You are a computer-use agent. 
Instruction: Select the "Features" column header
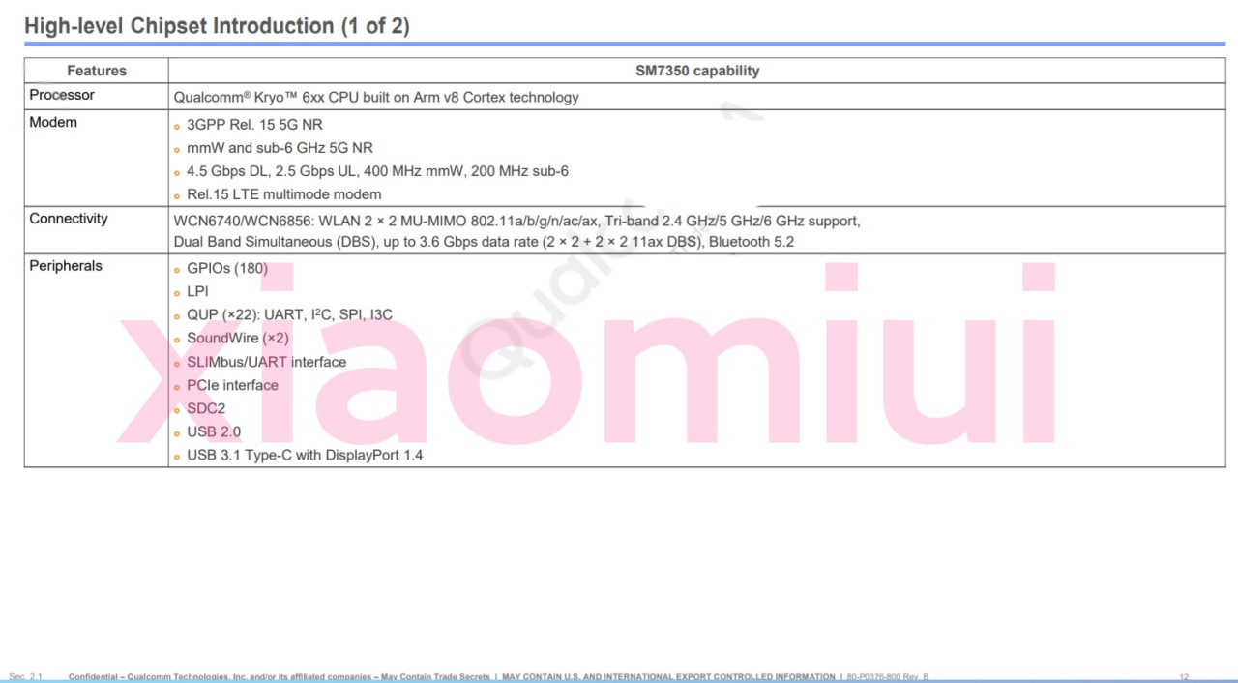coord(97,71)
